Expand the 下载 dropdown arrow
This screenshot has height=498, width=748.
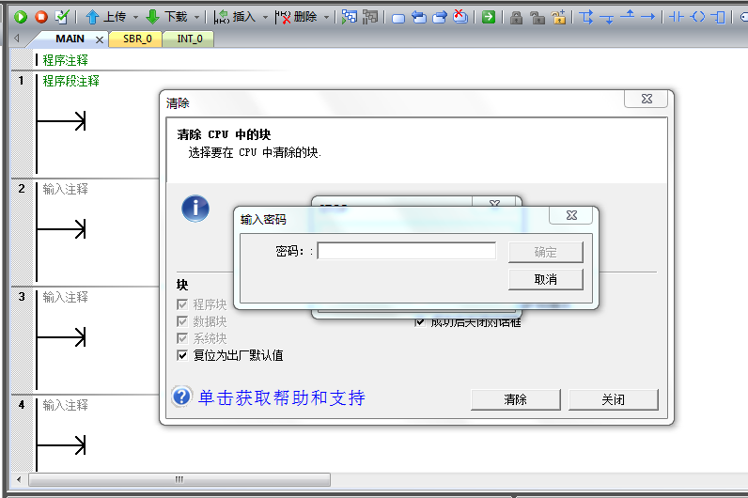click(x=195, y=17)
